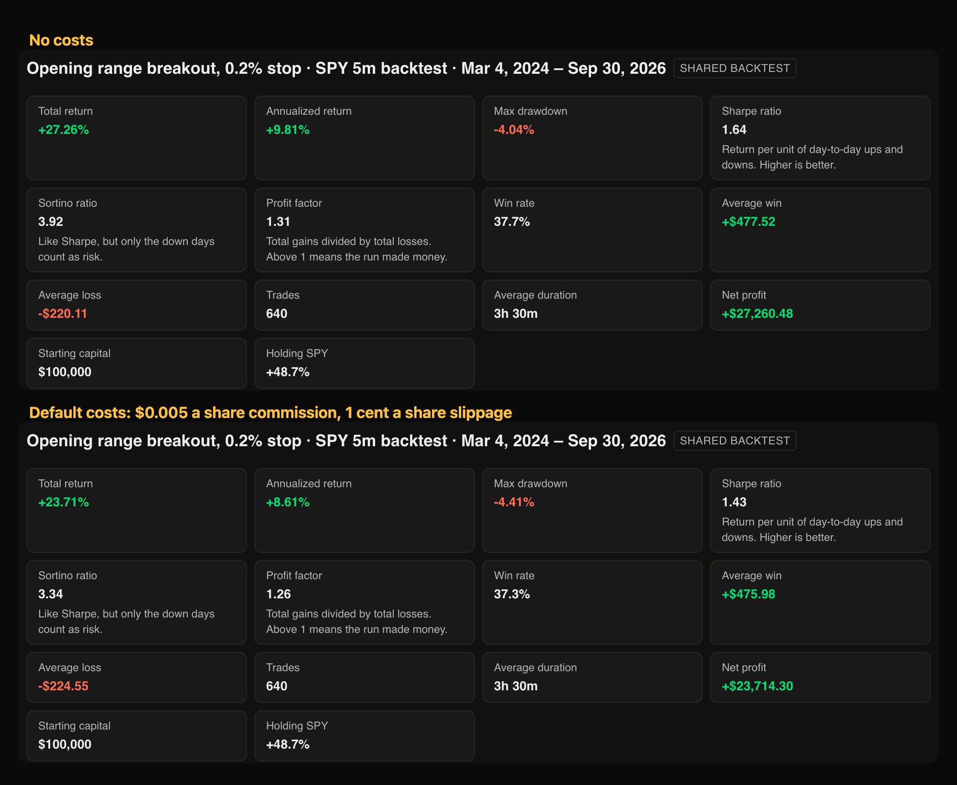Click Average duration in the No costs panel

pyautogui.click(x=592, y=305)
